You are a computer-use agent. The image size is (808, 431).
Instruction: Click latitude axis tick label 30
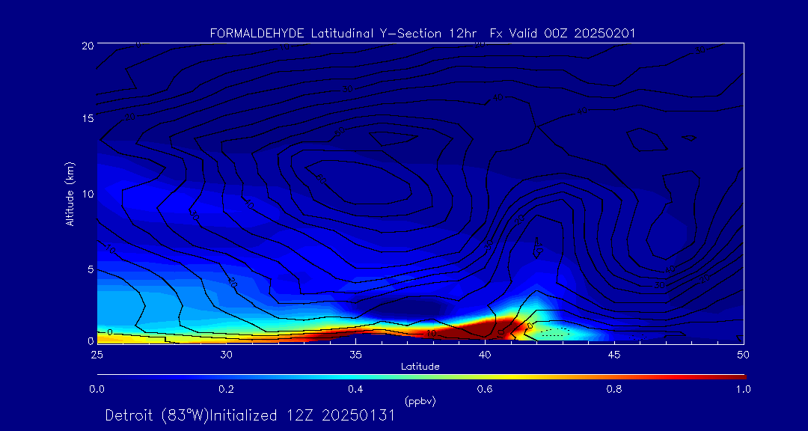tap(226, 355)
